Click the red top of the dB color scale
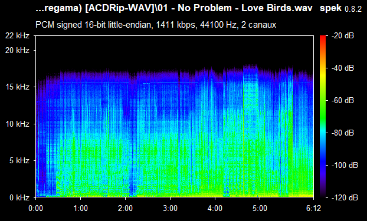The height and width of the screenshot is (221, 367). click(323, 38)
